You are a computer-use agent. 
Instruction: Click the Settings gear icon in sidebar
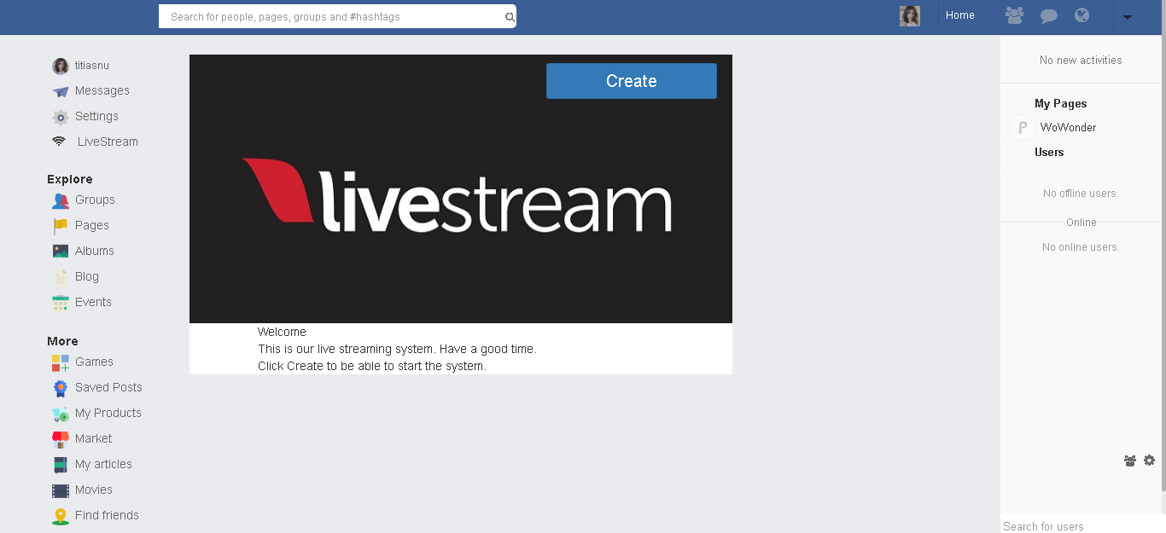click(60, 117)
